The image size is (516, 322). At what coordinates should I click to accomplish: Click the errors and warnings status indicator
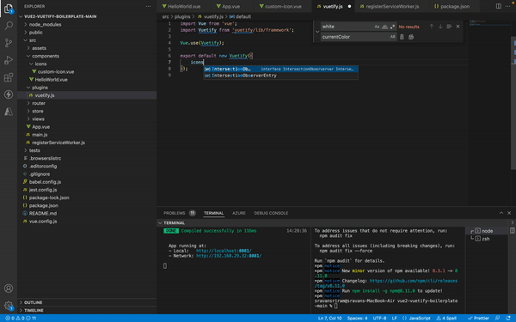point(21,318)
